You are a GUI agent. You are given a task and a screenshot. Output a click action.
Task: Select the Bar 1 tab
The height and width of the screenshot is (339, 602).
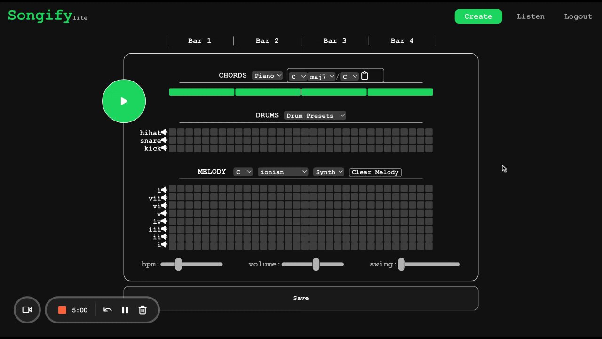(199, 41)
